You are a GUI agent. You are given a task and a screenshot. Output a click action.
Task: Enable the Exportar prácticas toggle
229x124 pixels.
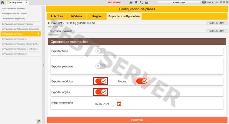pos(100,66)
